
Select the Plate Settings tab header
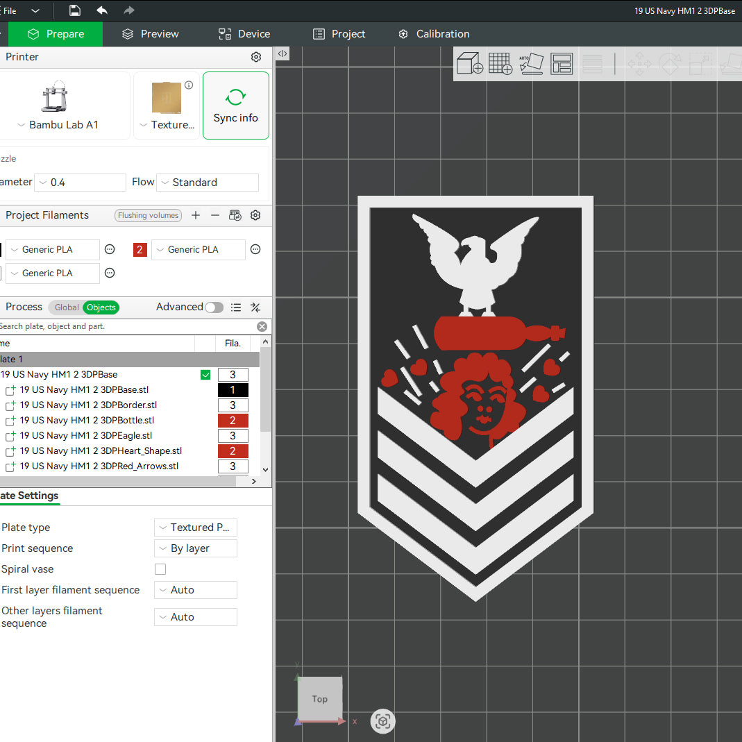tap(29, 496)
